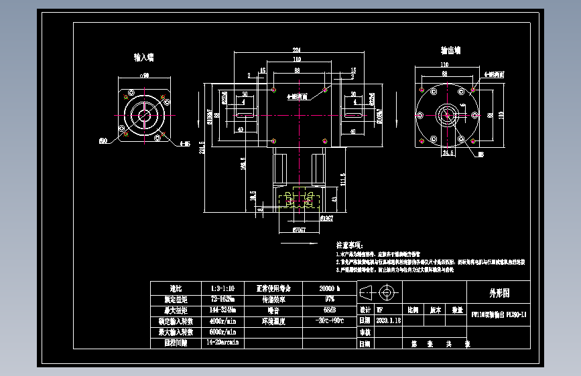Click the 97% efficiency value

pos(330,299)
